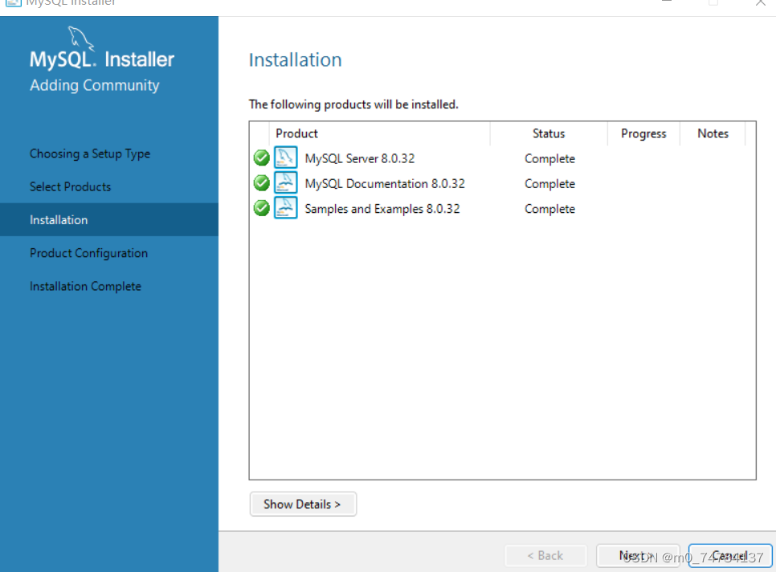The image size is (776, 572).
Task: Select Installation Complete in sidebar
Action: 85,285
